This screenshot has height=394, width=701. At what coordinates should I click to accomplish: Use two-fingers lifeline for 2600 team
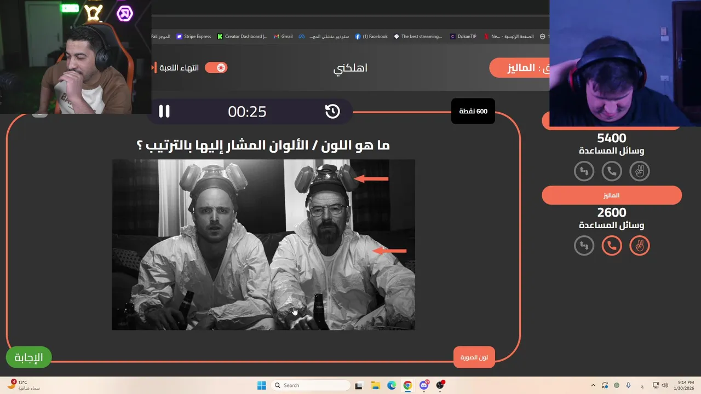(639, 246)
